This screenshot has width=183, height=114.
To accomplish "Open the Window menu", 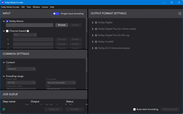I will coord(36,7).
